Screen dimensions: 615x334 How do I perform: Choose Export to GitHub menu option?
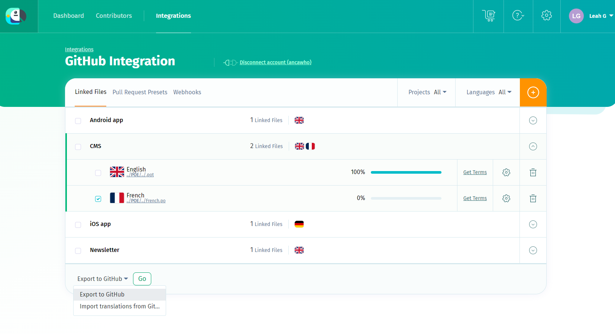pos(120,295)
